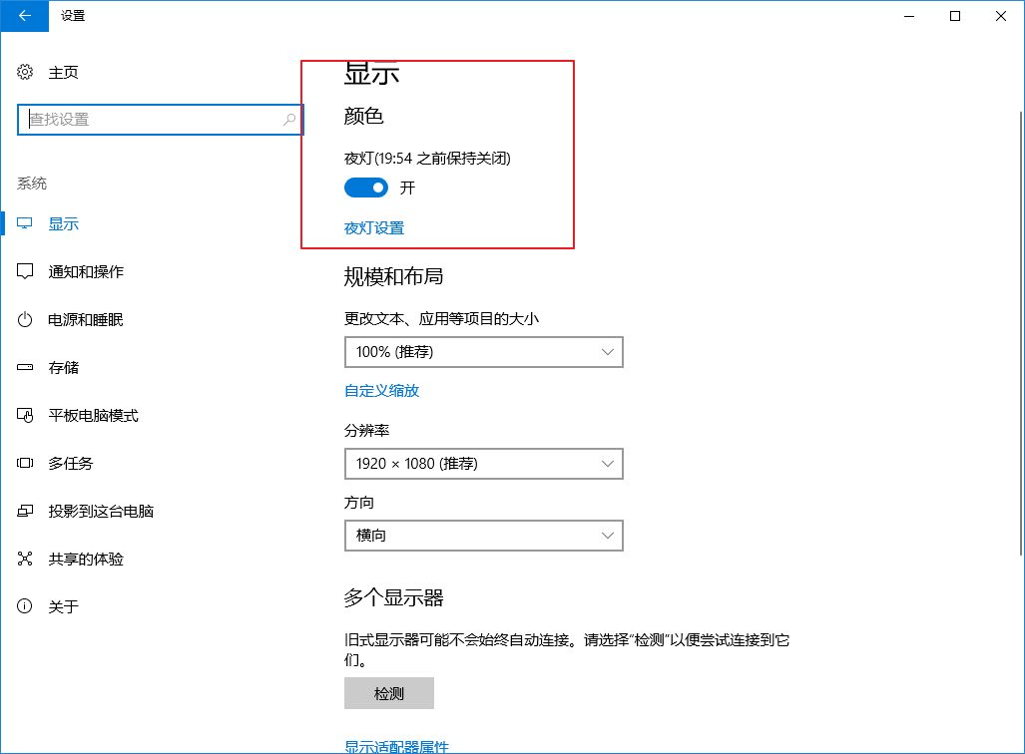Close the Settings window
The width and height of the screenshot is (1025, 754).
pyautogui.click(x=1001, y=16)
